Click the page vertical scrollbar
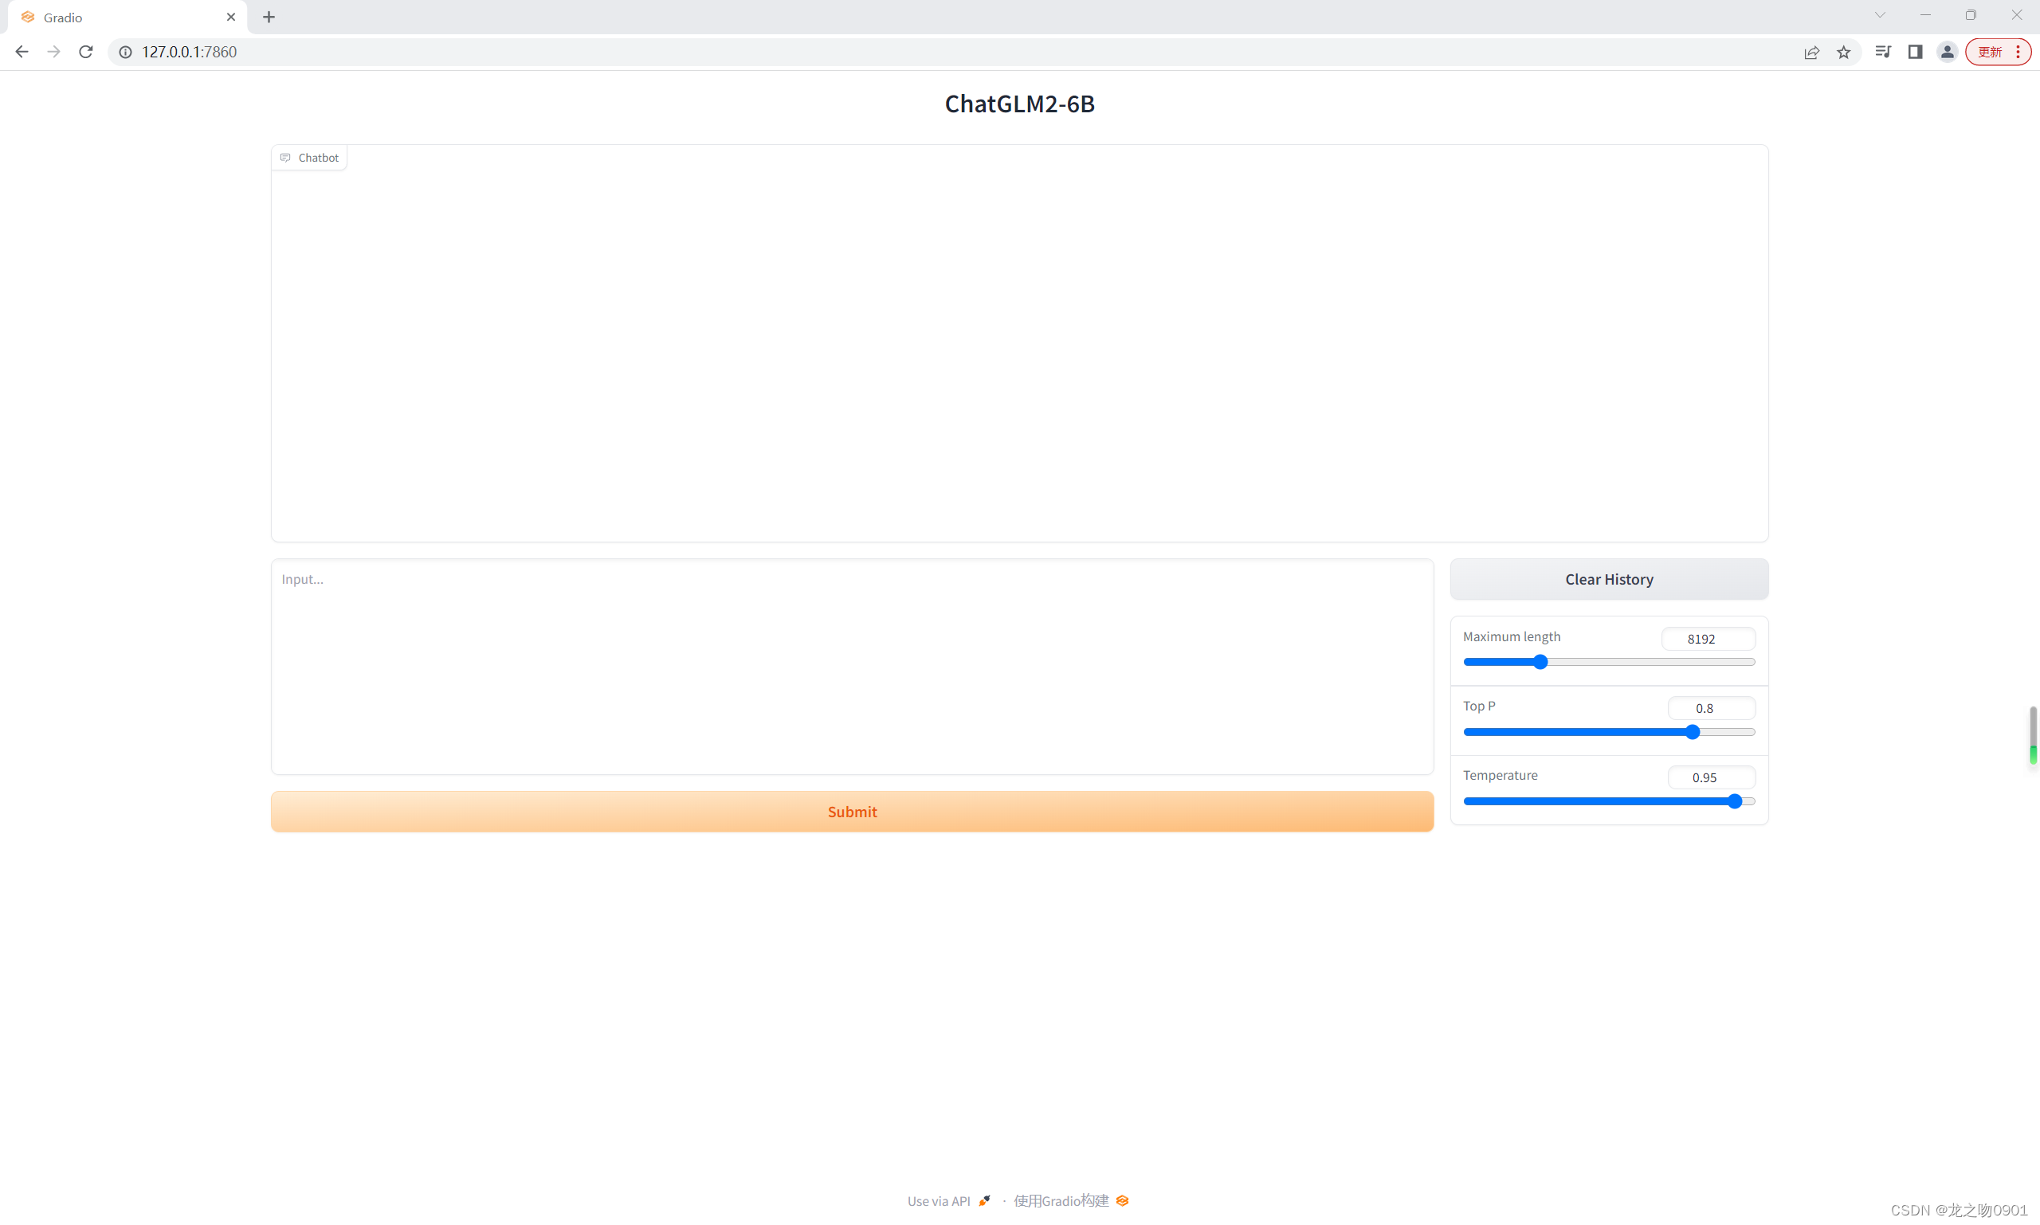This screenshot has width=2040, height=1225. pyautogui.click(x=2033, y=734)
